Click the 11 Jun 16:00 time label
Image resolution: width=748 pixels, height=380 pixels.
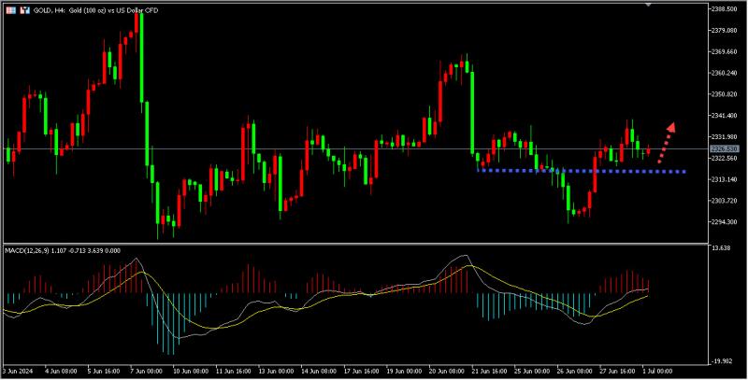click(234, 371)
